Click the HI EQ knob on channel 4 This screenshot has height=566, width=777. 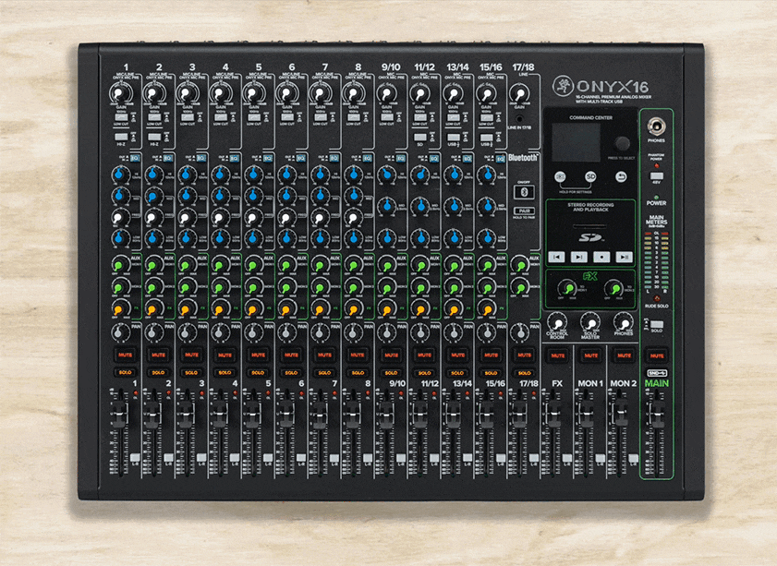coord(220,175)
